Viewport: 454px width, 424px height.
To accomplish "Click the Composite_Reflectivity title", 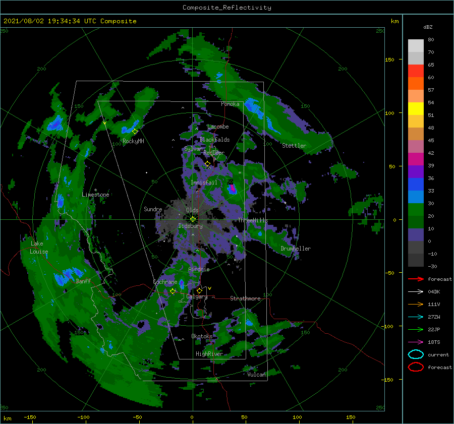I will pyautogui.click(x=227, y=8).
